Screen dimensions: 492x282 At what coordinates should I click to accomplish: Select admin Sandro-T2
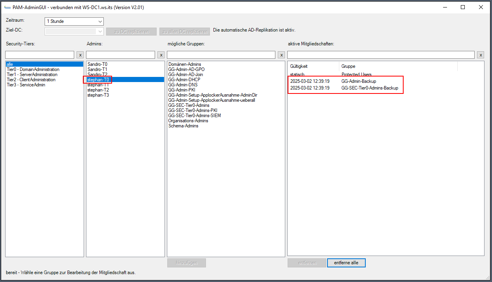coord(125,74)
